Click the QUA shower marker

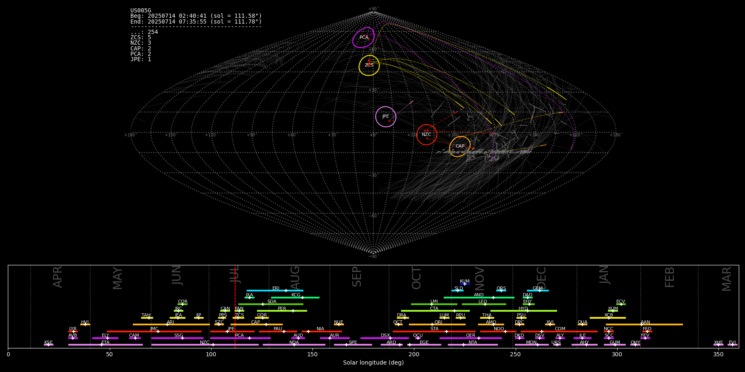(582, 324)
